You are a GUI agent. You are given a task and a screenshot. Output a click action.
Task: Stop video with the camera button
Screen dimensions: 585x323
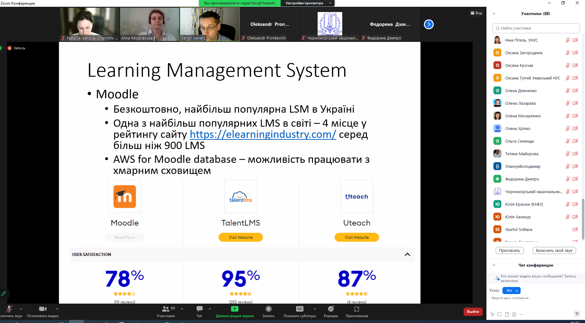click(43, 309)
